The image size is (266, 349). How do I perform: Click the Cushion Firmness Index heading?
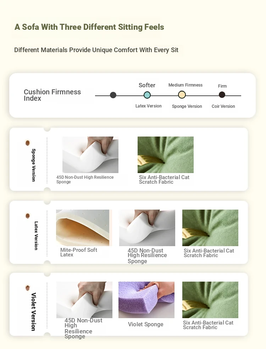pos(52,95)
